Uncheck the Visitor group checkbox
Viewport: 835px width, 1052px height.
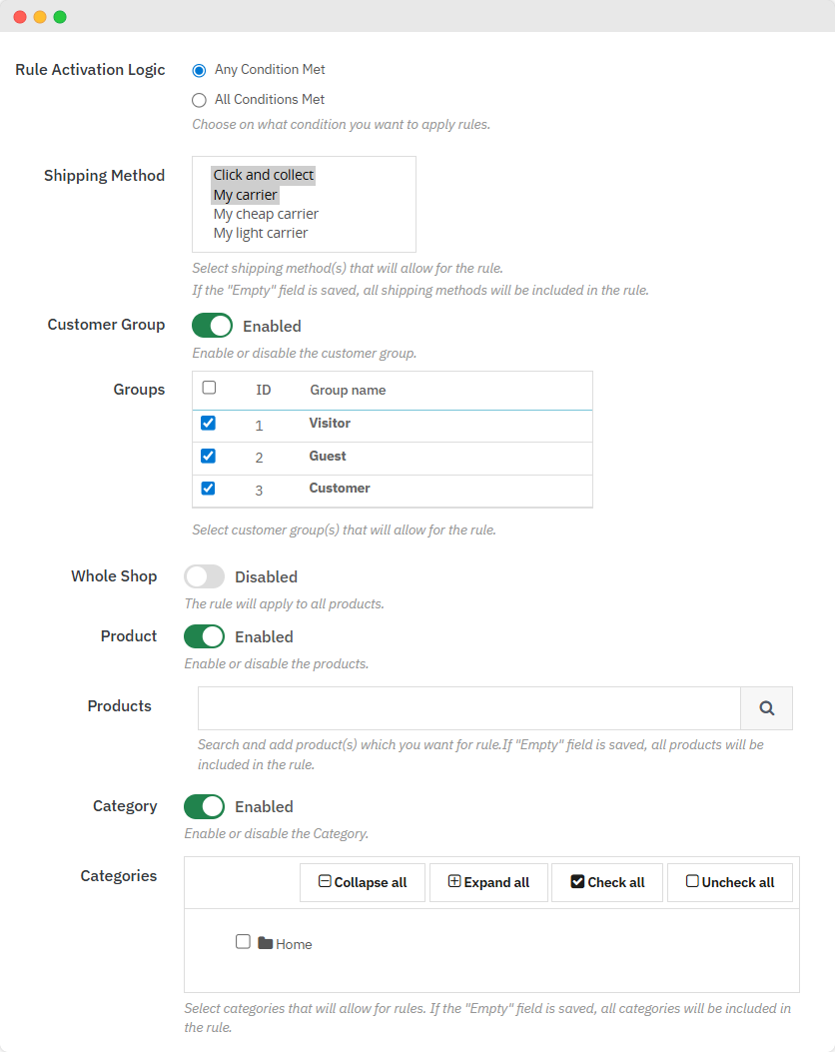pos(208,423)
